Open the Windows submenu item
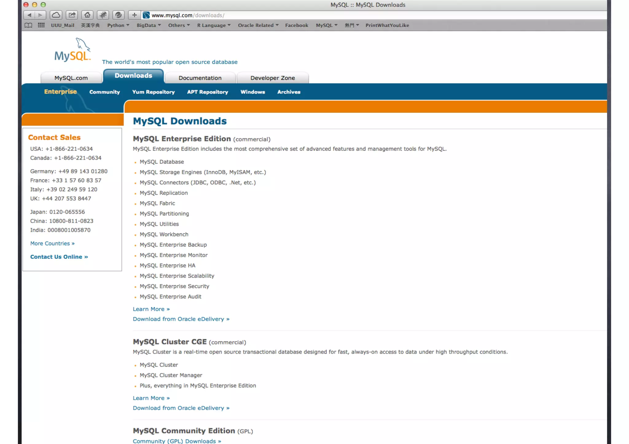The width and height of the screenshot is (629, 444). pyautogui.click(x=252, y=92)
